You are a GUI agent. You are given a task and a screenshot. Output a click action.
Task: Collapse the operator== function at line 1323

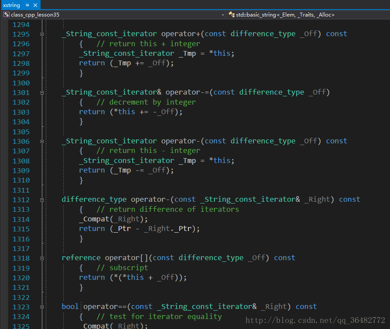click(x=42, y=307)
